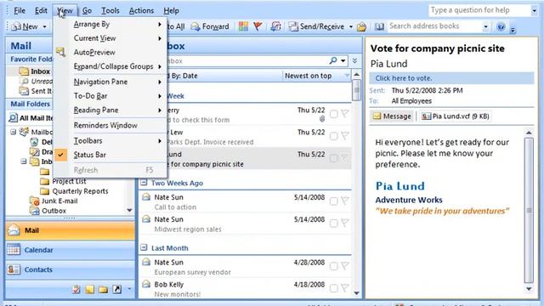Open the search address books dropdown

(485, 26)
